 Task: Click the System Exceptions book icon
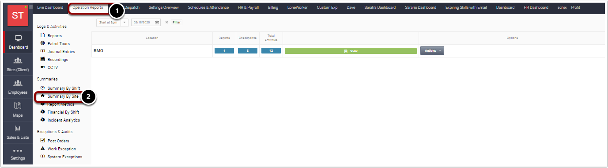(x=42, y=157)
